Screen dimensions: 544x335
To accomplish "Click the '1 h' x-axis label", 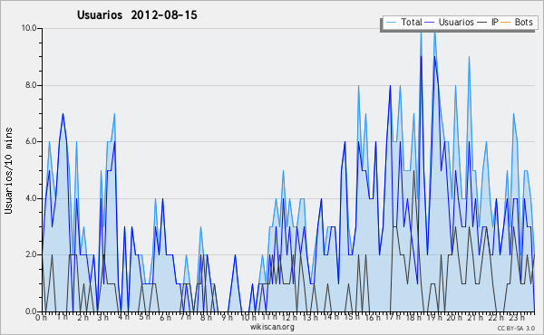I will (x=63, y=317).
